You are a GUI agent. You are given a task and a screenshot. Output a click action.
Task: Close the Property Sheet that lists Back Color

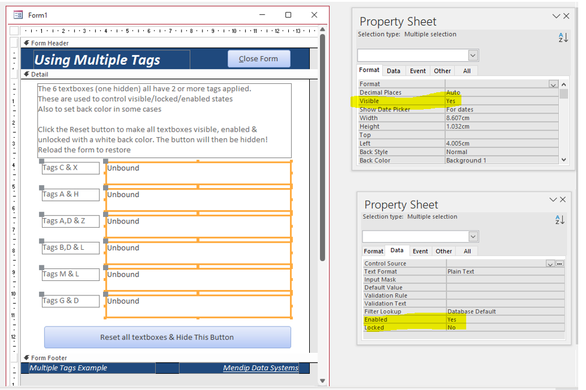(x=566, y=16)
